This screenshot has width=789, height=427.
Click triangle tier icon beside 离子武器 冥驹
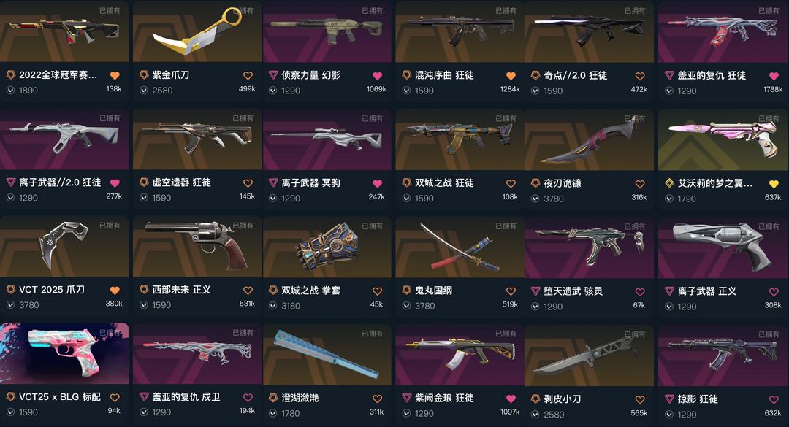tap(273, 182)
